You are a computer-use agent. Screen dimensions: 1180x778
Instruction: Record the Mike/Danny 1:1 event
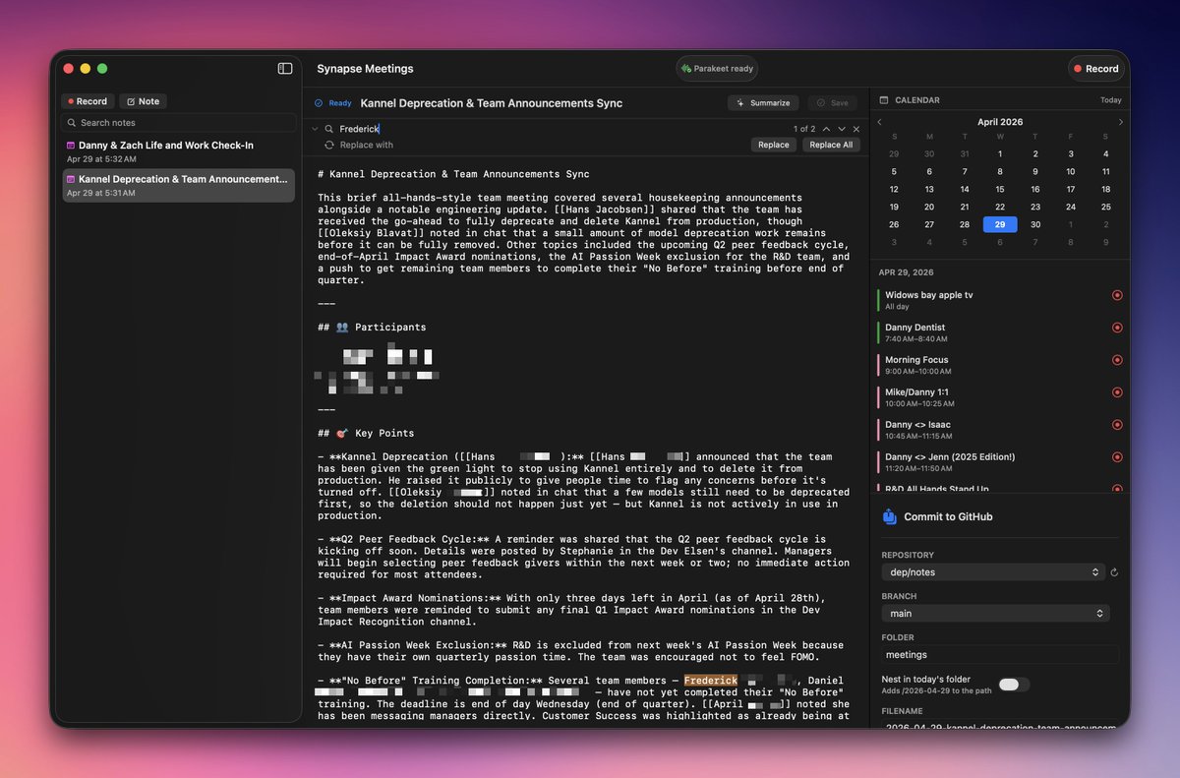(1117, 392)
